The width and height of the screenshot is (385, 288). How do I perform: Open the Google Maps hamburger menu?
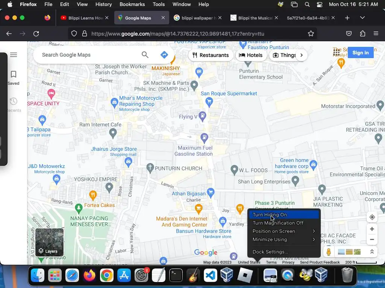coord(14,55)
